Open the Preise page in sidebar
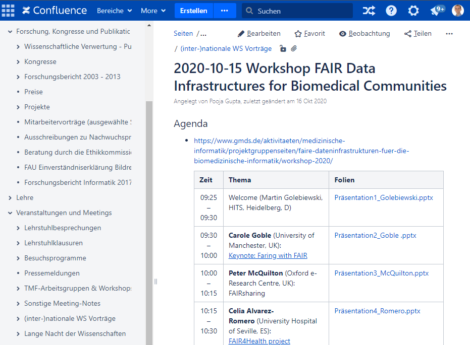 33,92
